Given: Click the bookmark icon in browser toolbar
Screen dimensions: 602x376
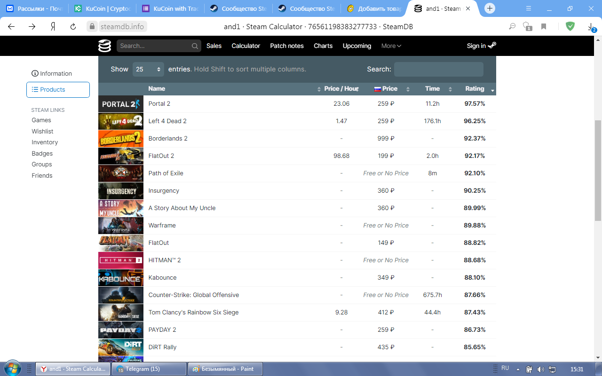Looking at the screenshot, I should (544, 27).
